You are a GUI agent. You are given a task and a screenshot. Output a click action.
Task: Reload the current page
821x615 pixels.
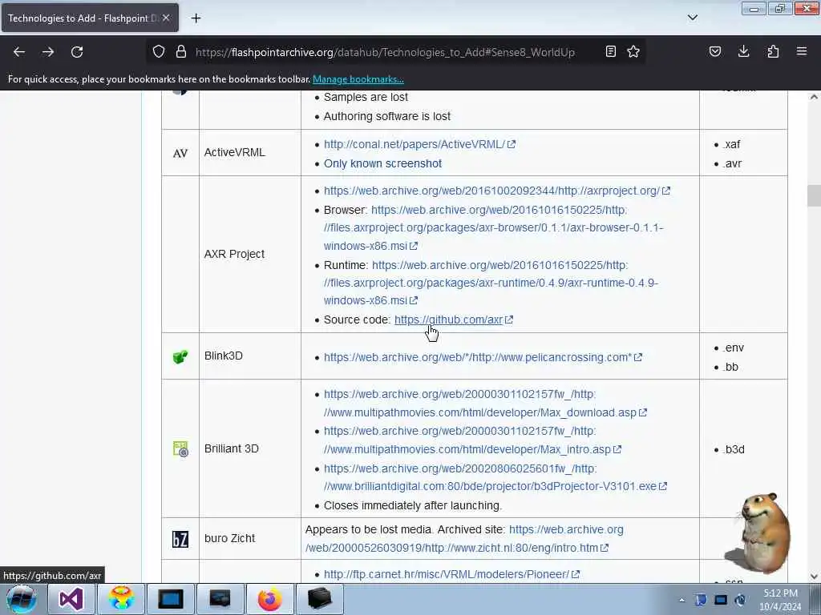click(x=77, y=52)
